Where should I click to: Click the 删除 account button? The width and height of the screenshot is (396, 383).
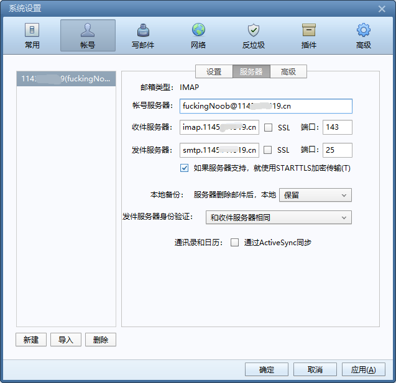[x=101, y=340]
